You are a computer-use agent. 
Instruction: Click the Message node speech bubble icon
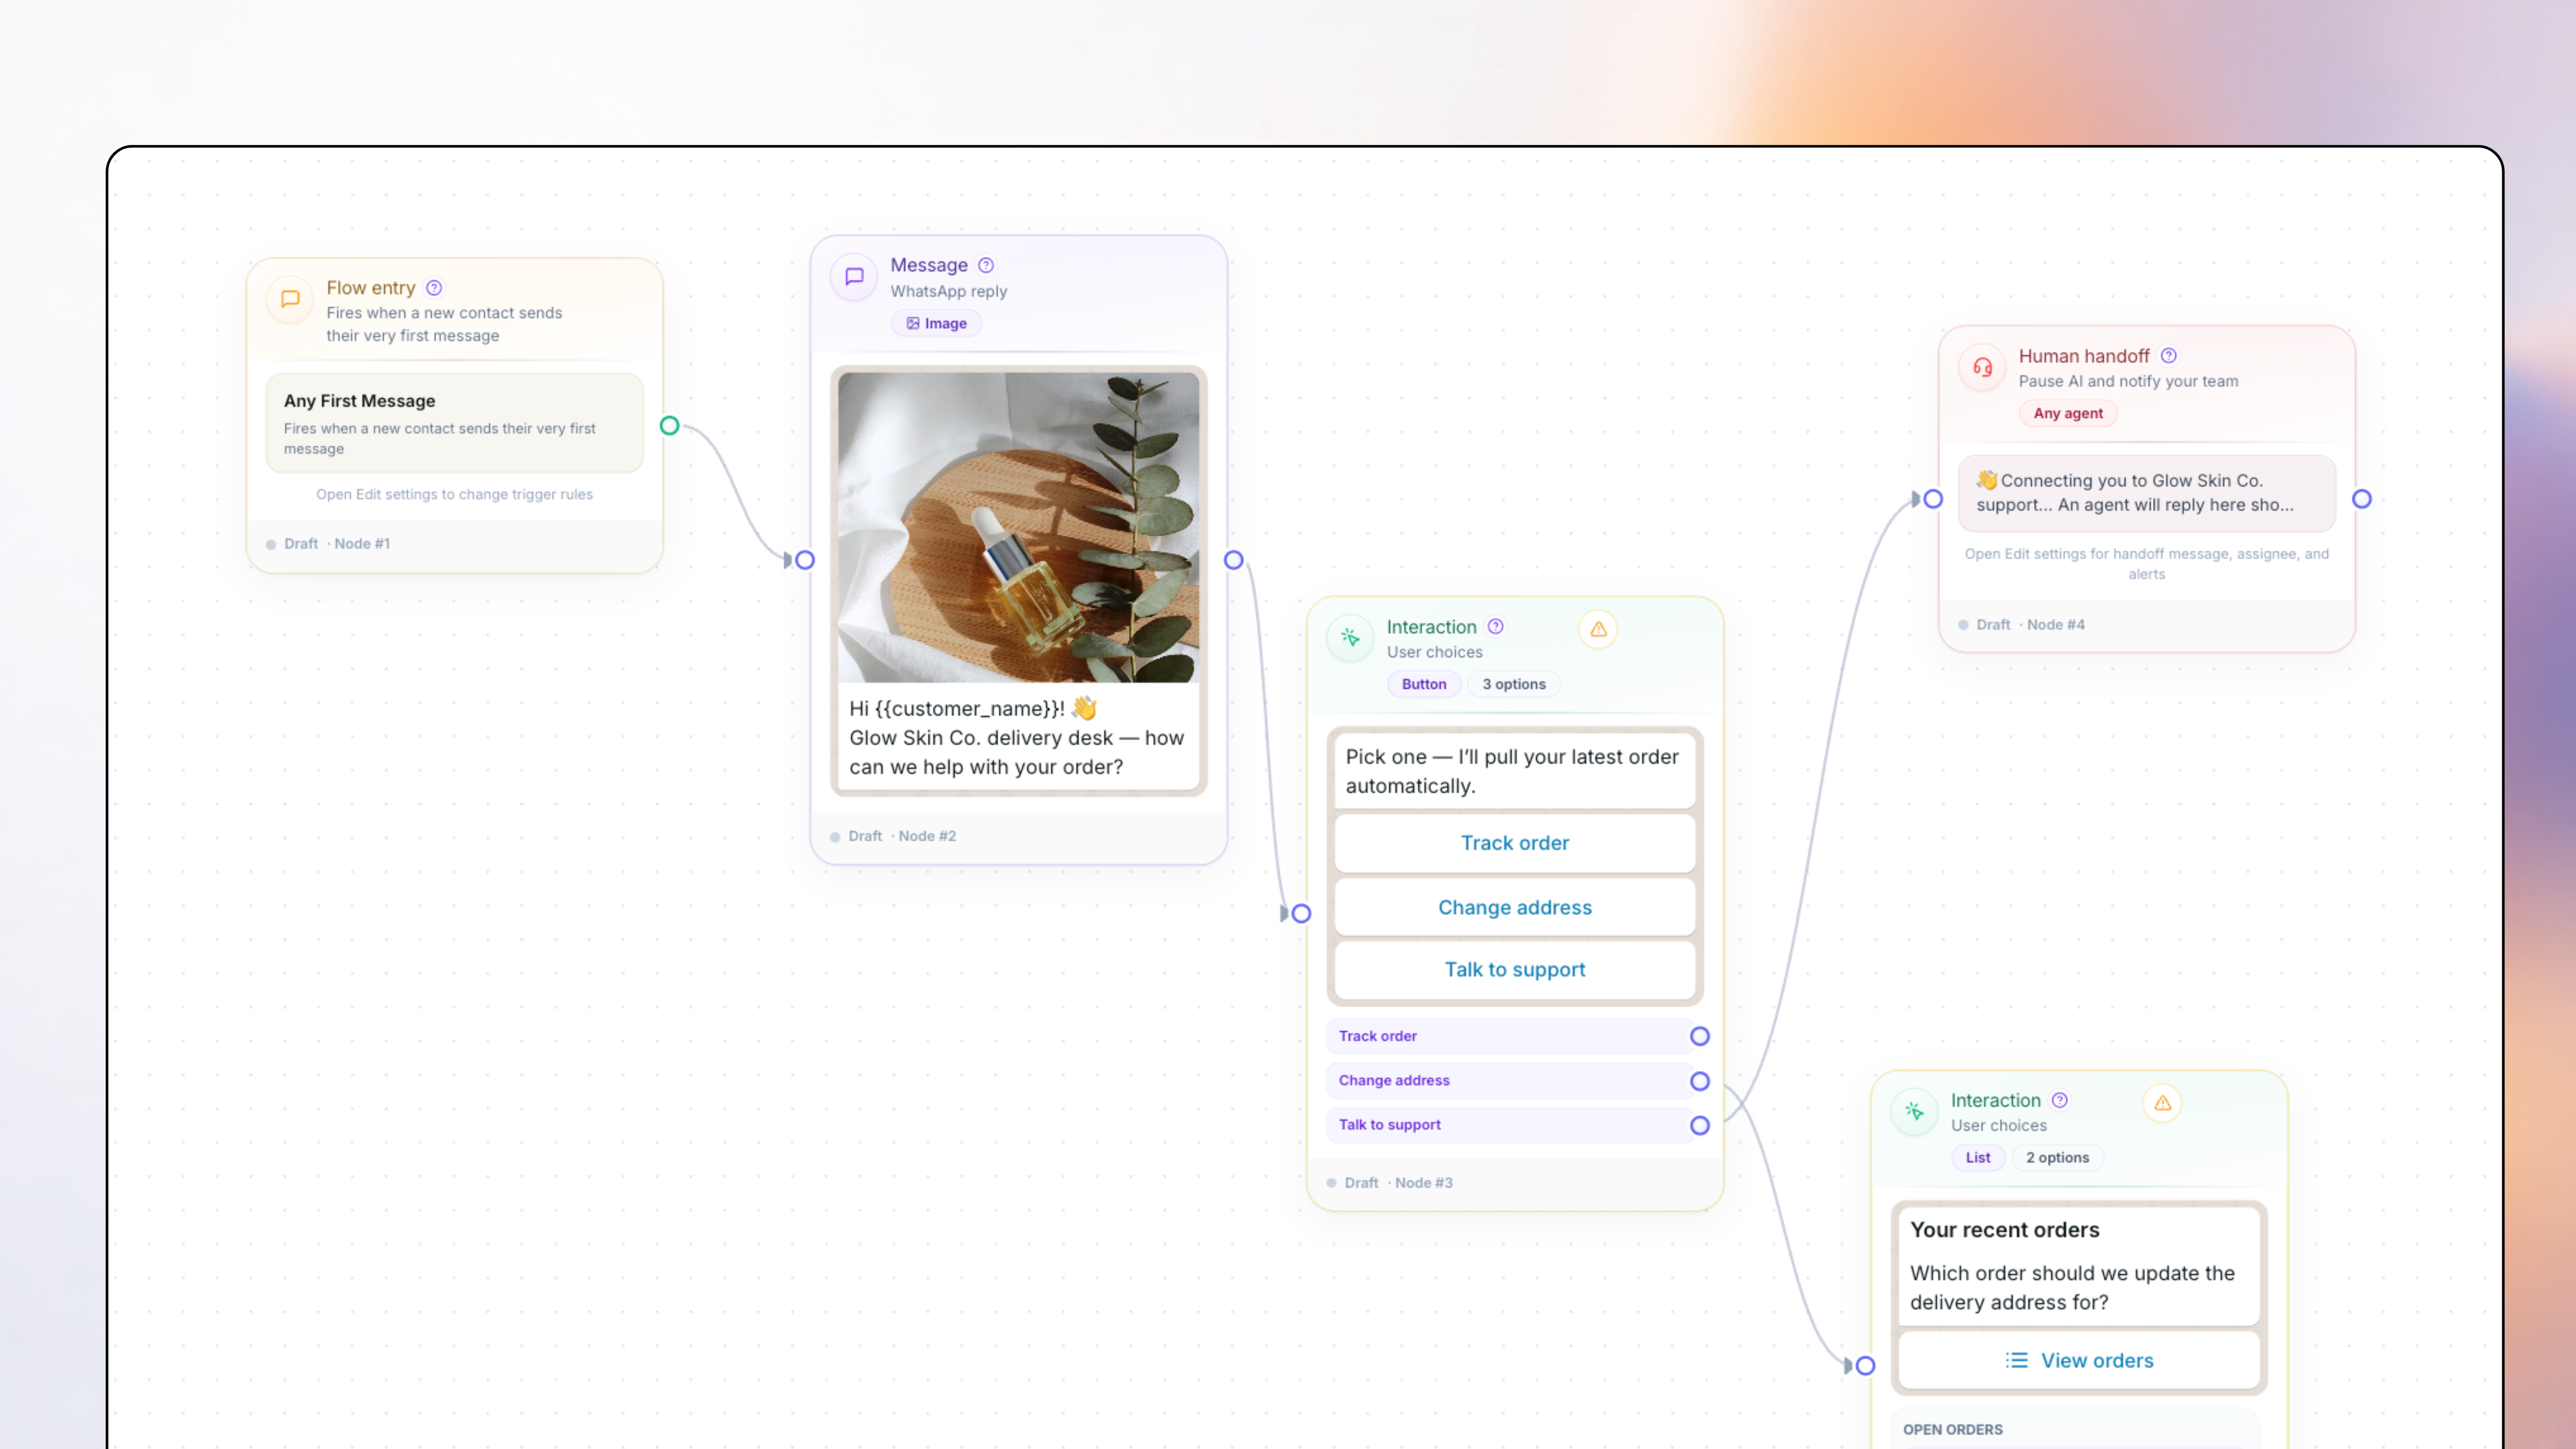pyautogui.click(x=854, y=276)
